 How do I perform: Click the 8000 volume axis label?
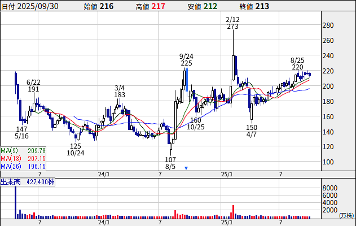point(330,188)
